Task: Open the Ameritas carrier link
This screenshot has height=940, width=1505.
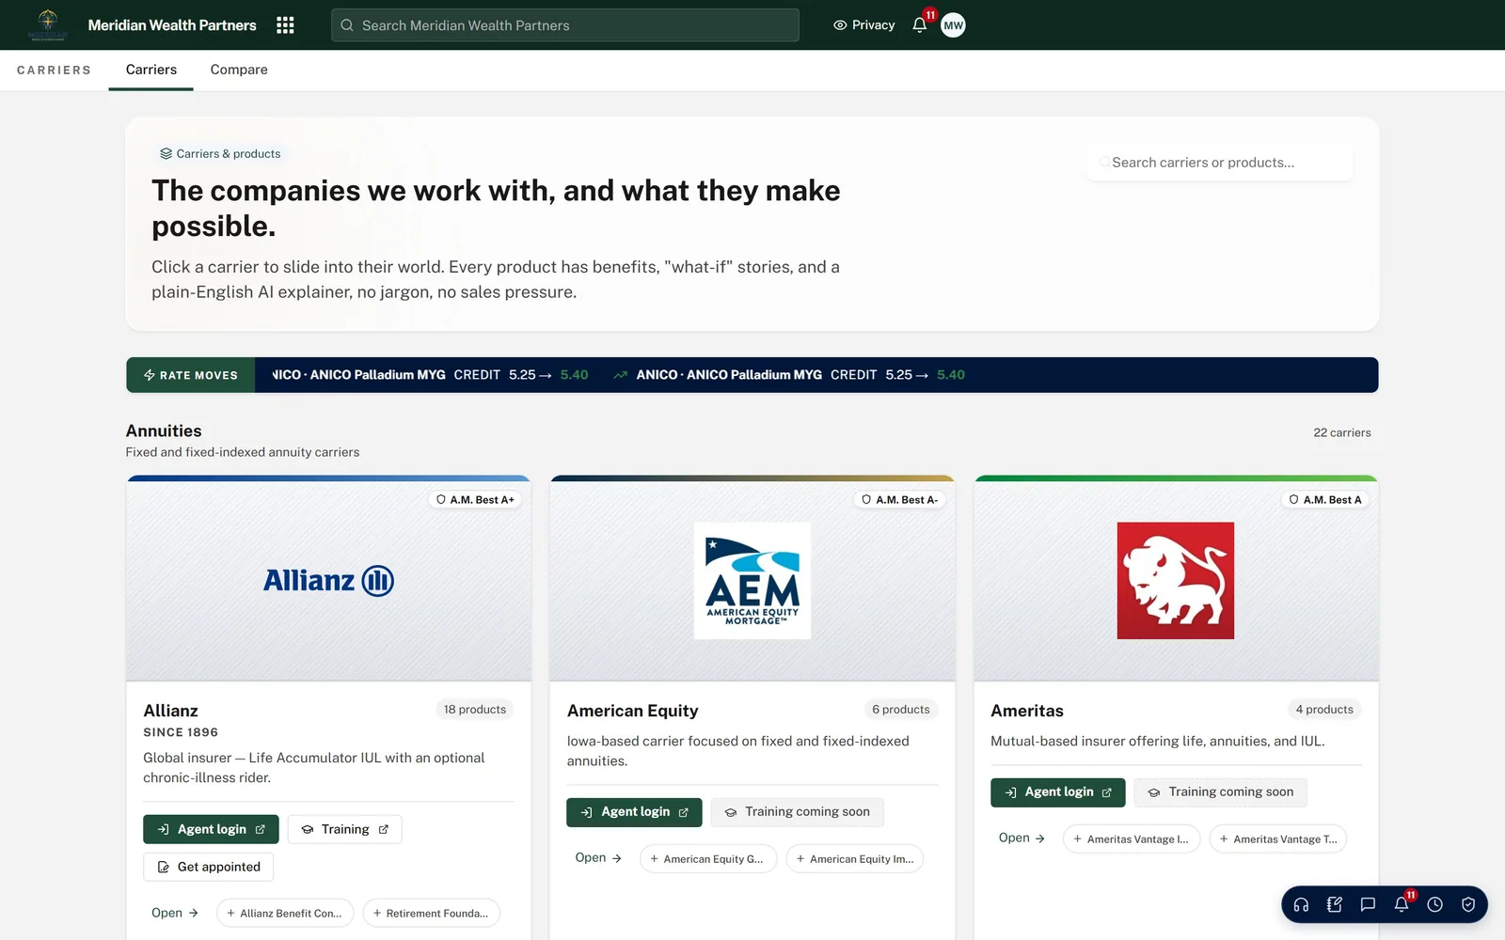Action: (1022, 838)
